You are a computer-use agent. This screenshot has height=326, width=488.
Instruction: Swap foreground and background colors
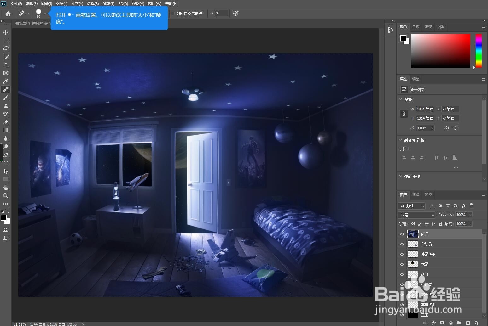(x=8, y=211)
